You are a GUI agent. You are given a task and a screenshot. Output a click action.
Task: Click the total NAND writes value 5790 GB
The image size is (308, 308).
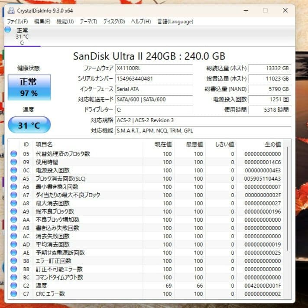(270, 89)
